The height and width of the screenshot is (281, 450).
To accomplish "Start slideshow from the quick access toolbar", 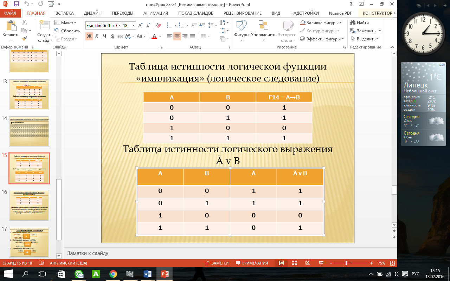I will tap(51, 4).
